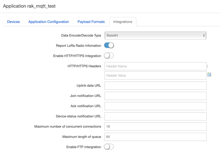This screenshot has height=155, width=220.
Task: Switch to the Devices tab
Action: coord(13,22)
